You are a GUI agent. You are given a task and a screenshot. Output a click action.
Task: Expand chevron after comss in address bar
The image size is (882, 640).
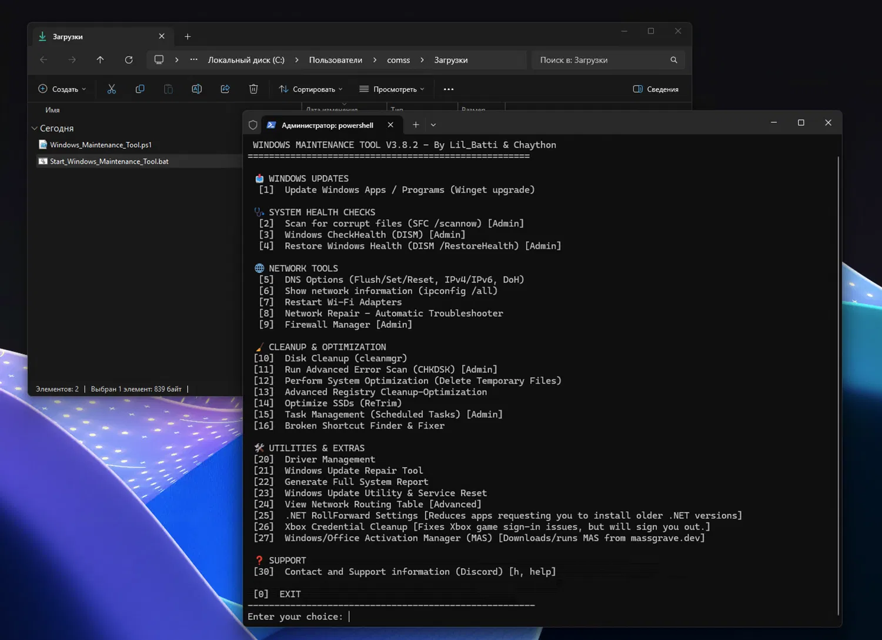422,60
